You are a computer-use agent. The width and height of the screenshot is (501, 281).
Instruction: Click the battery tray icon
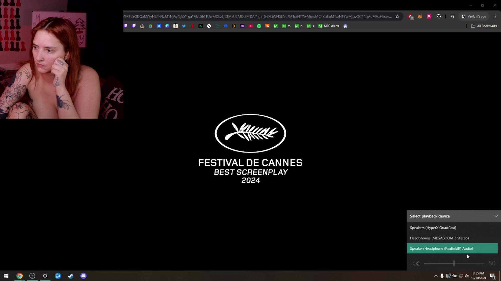(455, 276)
